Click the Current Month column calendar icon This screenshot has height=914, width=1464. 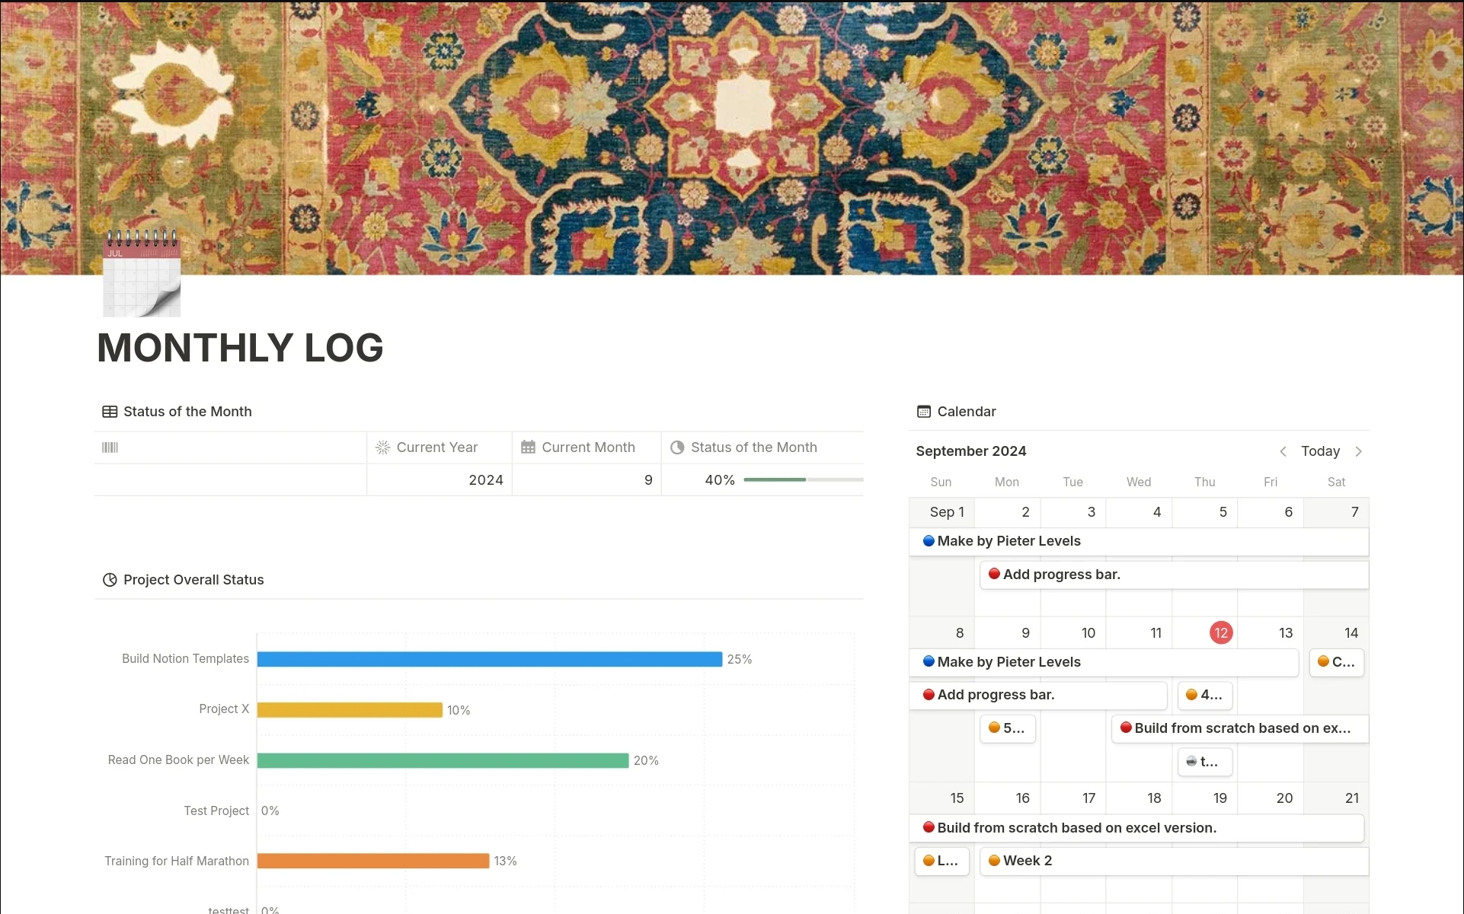click(528, 447)
